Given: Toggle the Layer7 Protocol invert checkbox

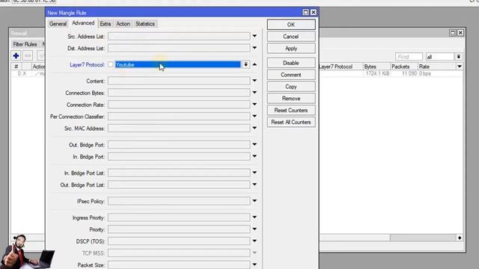Looking at the screenshot, I should (x=111, y=64).
